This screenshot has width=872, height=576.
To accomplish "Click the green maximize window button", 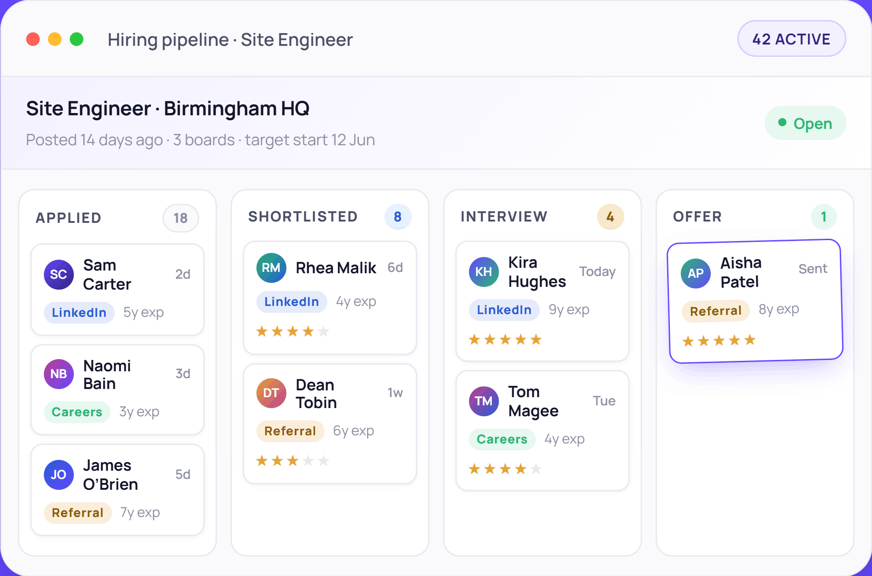I will (x=77, y=39).
